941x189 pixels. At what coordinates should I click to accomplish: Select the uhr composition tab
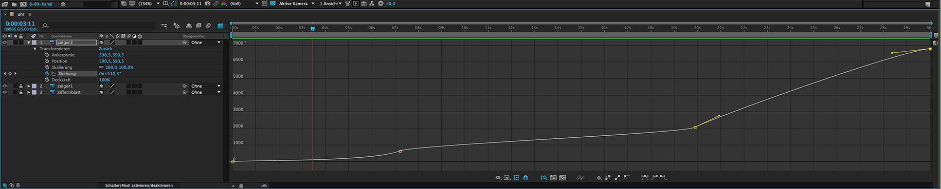pyautogui.click(x=21, y=14)
